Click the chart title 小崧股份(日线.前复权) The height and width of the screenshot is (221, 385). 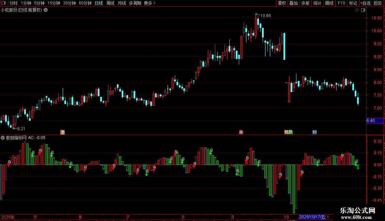(21, 10)
